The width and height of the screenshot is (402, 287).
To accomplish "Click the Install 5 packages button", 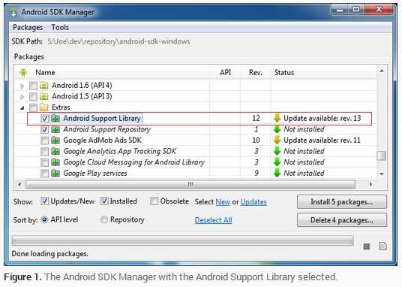I will click(342, 202).
